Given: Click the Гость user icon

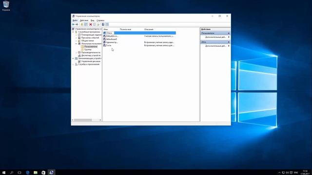Looking at the screenshot, I should pyautogui.click(x=104, y=45).
